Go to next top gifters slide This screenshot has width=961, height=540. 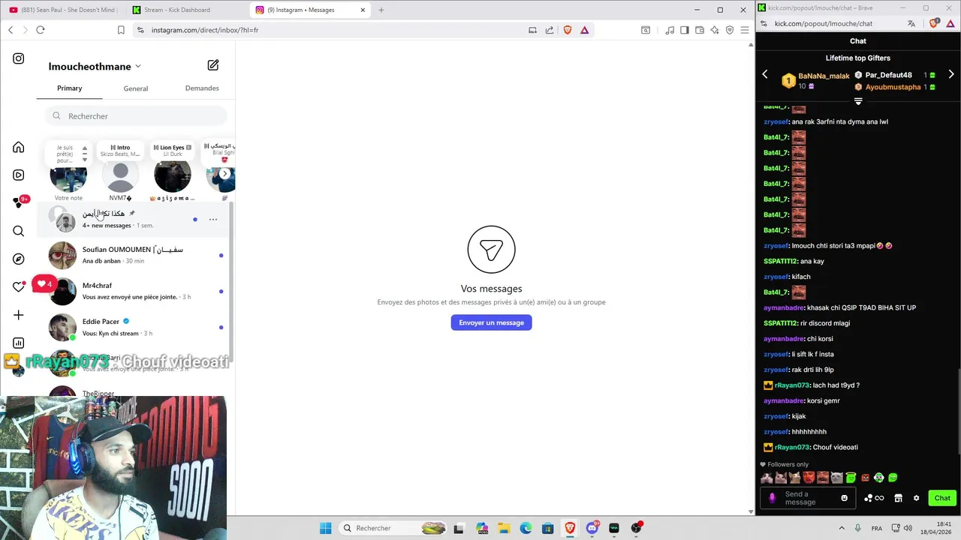point(951,74)
